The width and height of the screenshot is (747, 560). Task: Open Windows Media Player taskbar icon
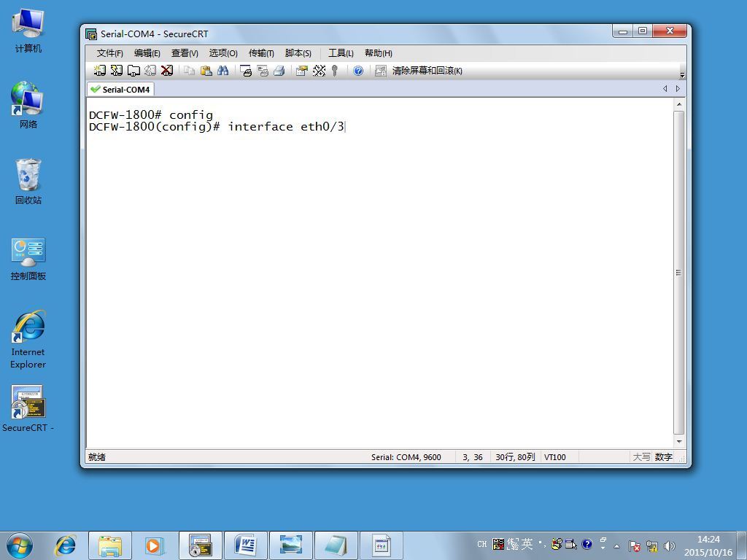tap(155, 545)
